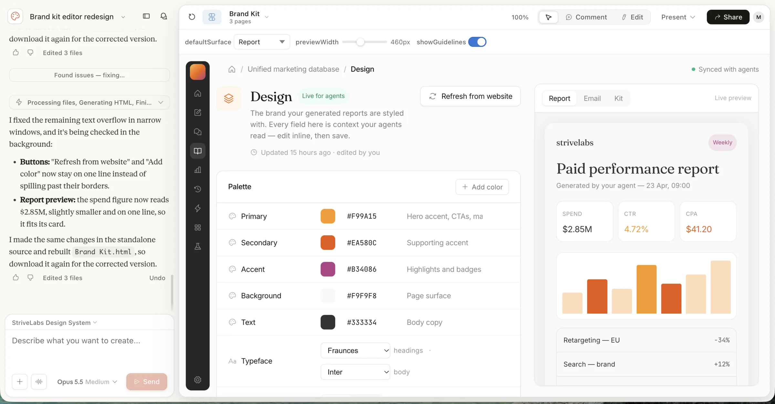Open the Fraunces headings typeface dropdown
Image resolution: width=775 pixels, height=404 pixels.
click(355, 350)
